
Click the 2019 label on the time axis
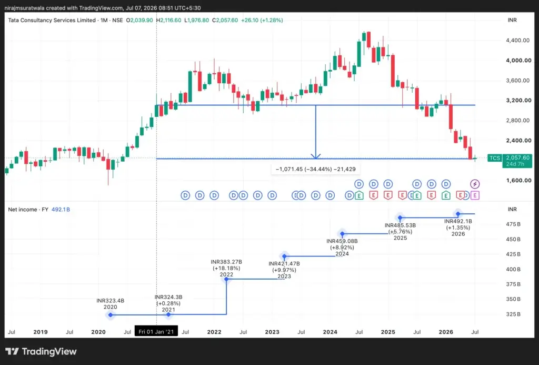(40, 332)
